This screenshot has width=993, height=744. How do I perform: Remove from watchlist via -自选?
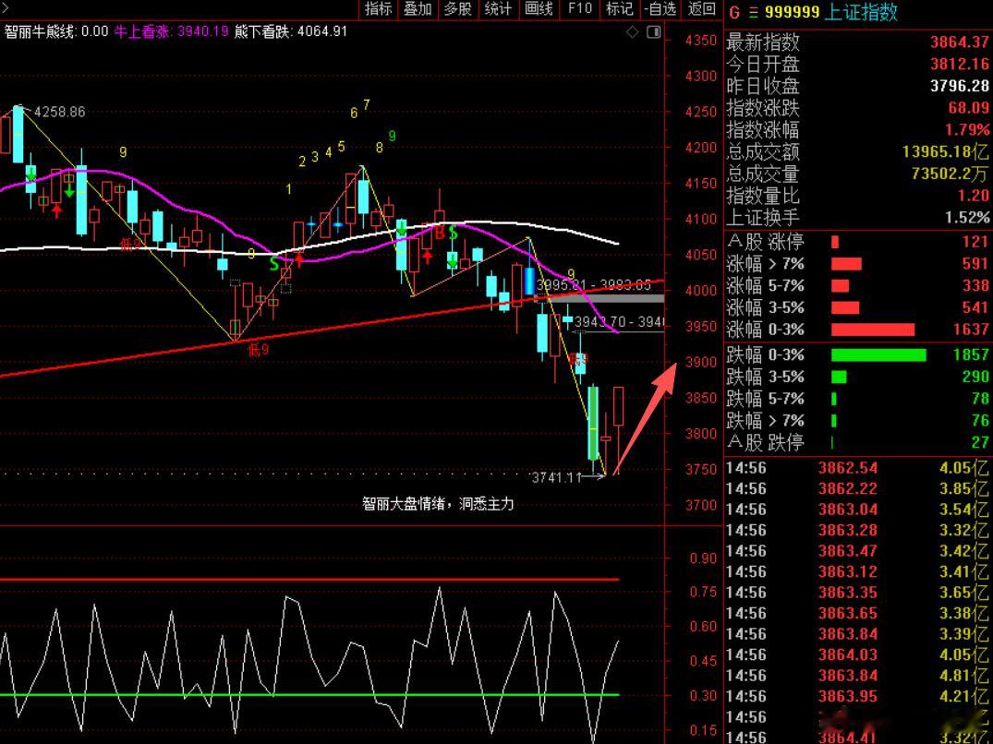[x=660, y=9]
